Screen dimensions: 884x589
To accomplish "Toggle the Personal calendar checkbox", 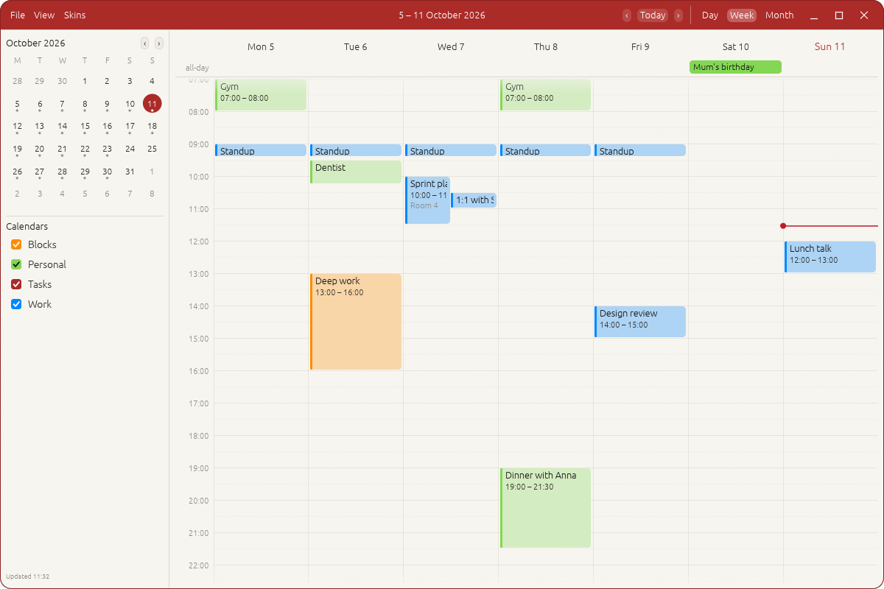I will click(x=16, y=264).
